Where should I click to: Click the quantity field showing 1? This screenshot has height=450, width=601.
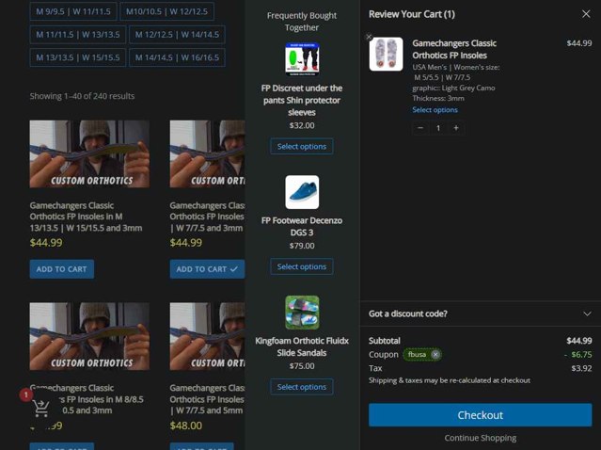coord(438,128)
